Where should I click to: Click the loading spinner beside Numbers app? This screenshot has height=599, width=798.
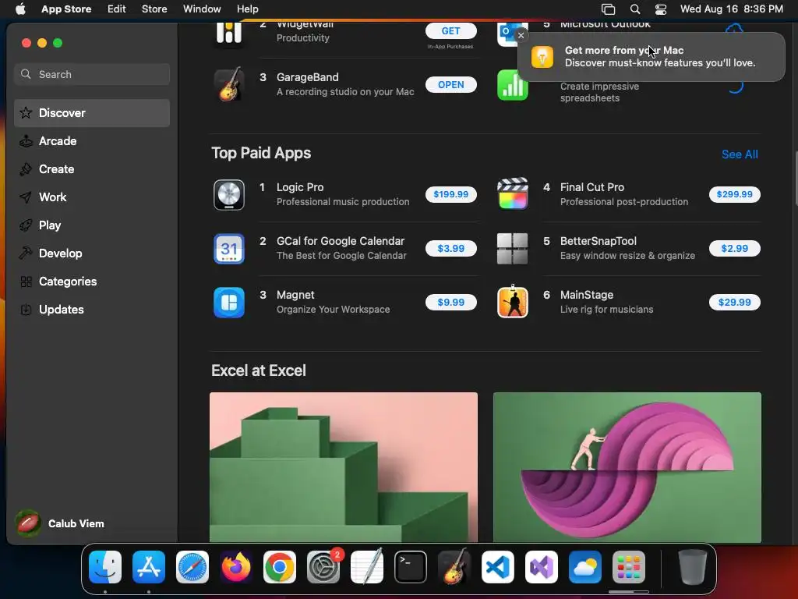point(734,86)
